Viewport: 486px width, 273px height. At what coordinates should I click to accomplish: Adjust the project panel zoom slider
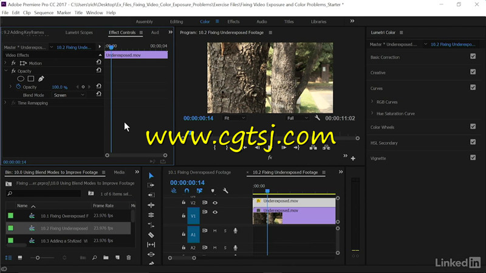[38, 257]
